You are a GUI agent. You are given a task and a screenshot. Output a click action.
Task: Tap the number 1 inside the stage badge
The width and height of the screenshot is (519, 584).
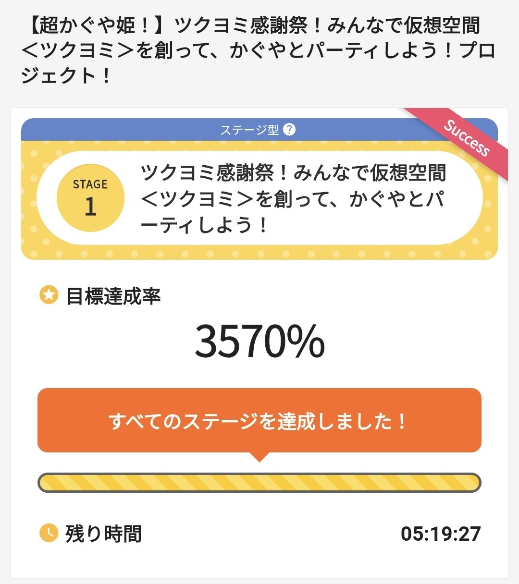(x=90, y=207)
